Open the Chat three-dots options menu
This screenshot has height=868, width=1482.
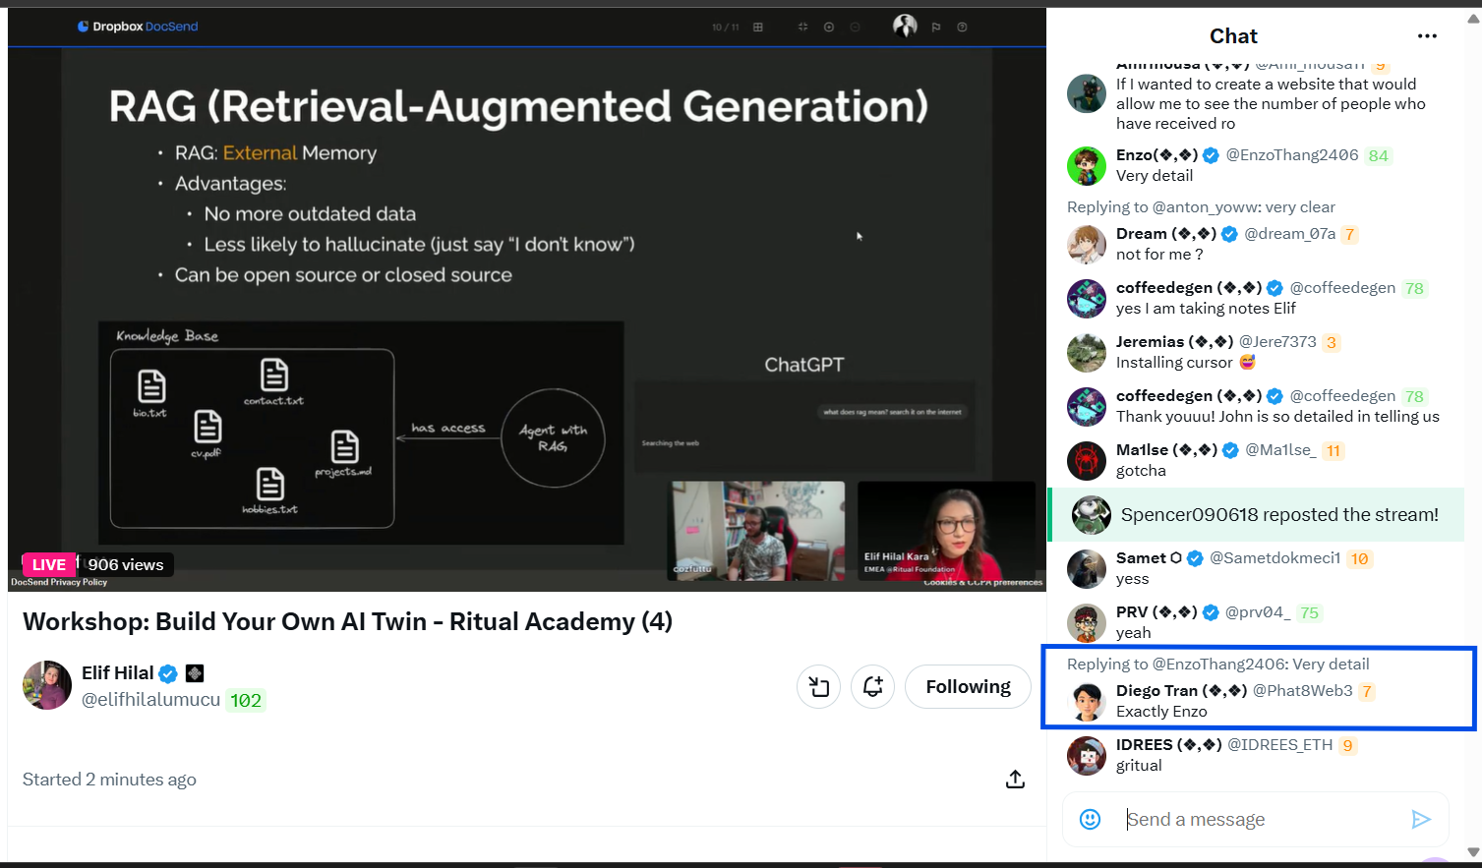(x=1427, y=36)
